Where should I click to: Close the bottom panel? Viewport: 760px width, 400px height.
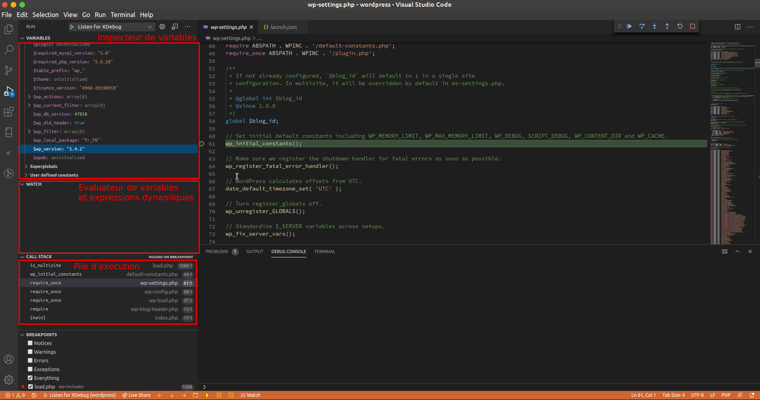pyautogui.click(x=750, y=251)
